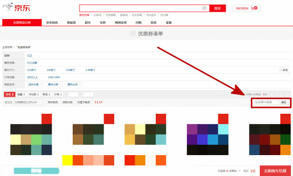
Task: Tick the 仅显示有货 checkbox
Action: coord(75,102)
